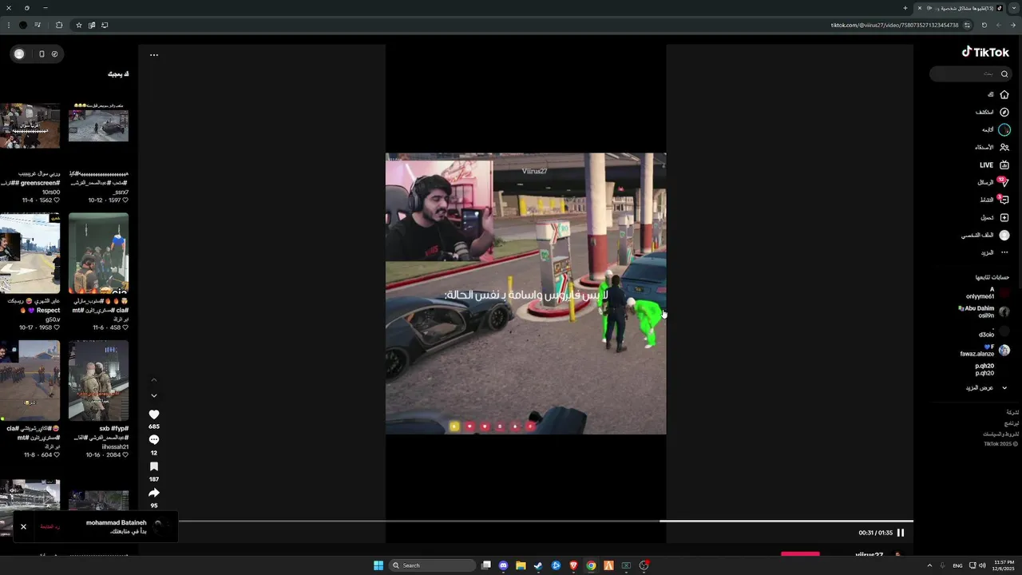Open the Windows Start menu
1022x575 pixels.
click(x=378, y=565)
